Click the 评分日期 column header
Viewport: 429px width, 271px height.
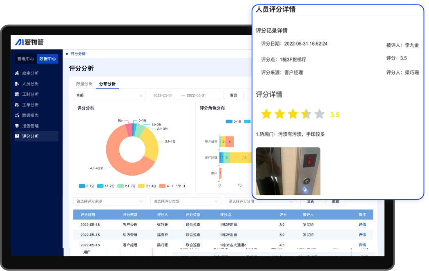[88, 215]
